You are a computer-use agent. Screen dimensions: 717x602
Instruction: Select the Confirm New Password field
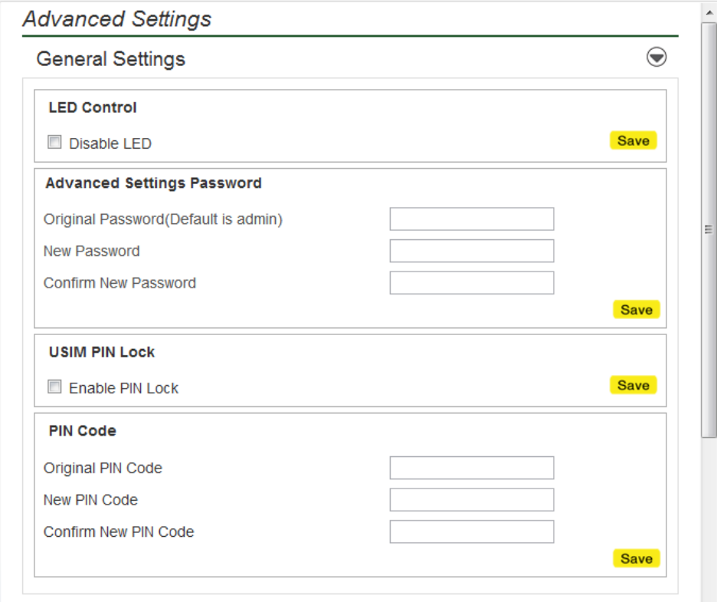coord(471,283)
